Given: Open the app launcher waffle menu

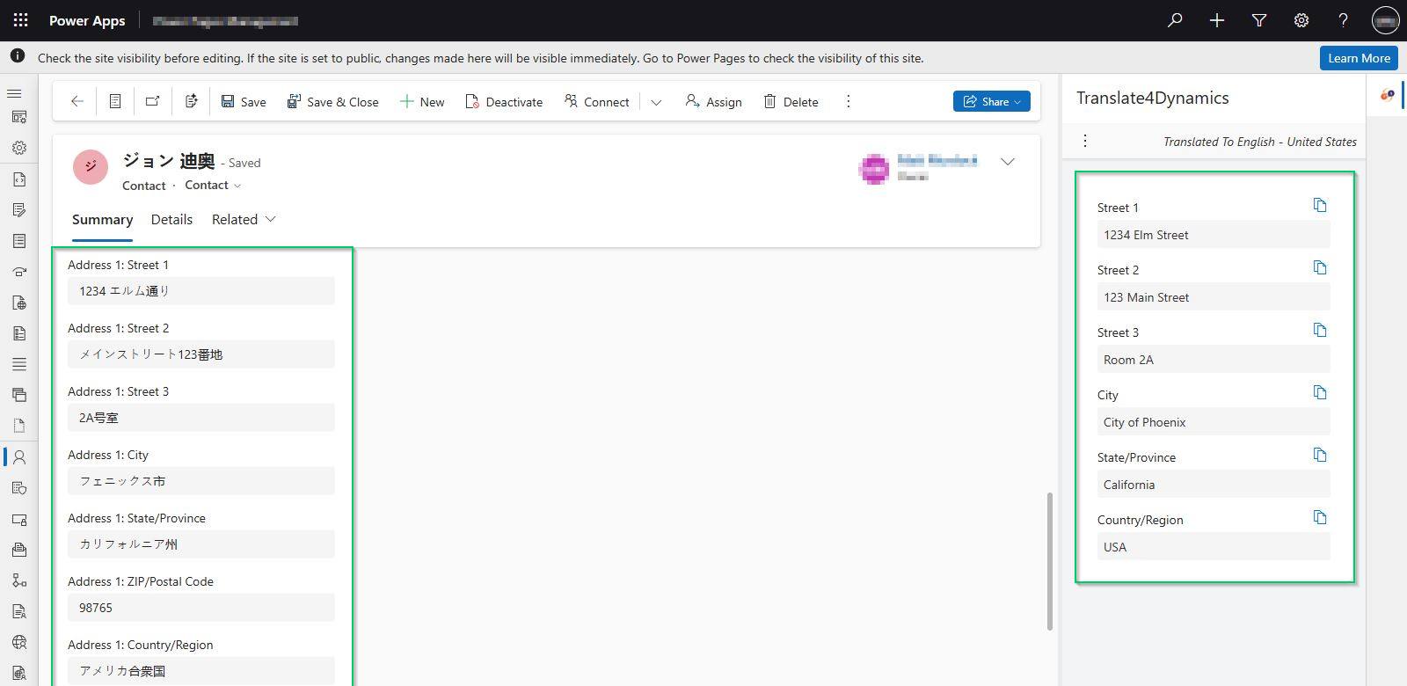Looking at the screenshot, I should coord(20,20).
